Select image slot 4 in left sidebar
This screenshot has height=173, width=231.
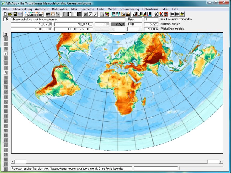pos(5,53)
